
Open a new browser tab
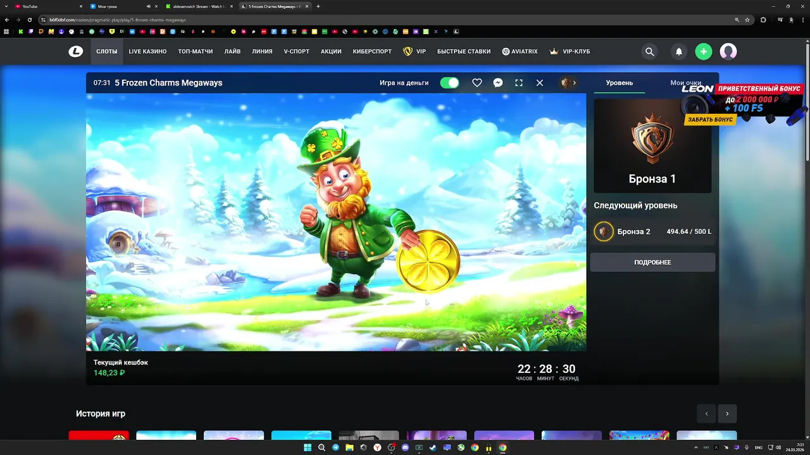(318, 6)
